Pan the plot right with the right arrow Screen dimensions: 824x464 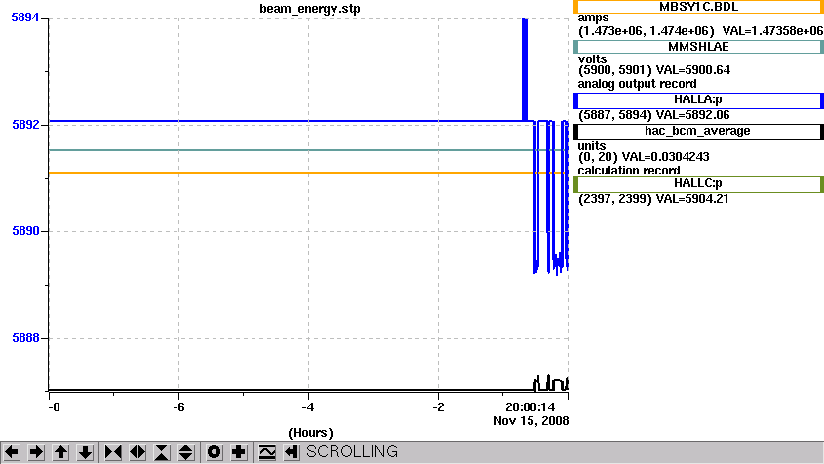[36, 452]
